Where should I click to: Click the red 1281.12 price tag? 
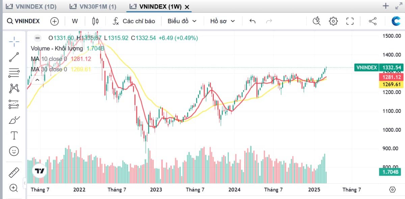pos(391,77)
